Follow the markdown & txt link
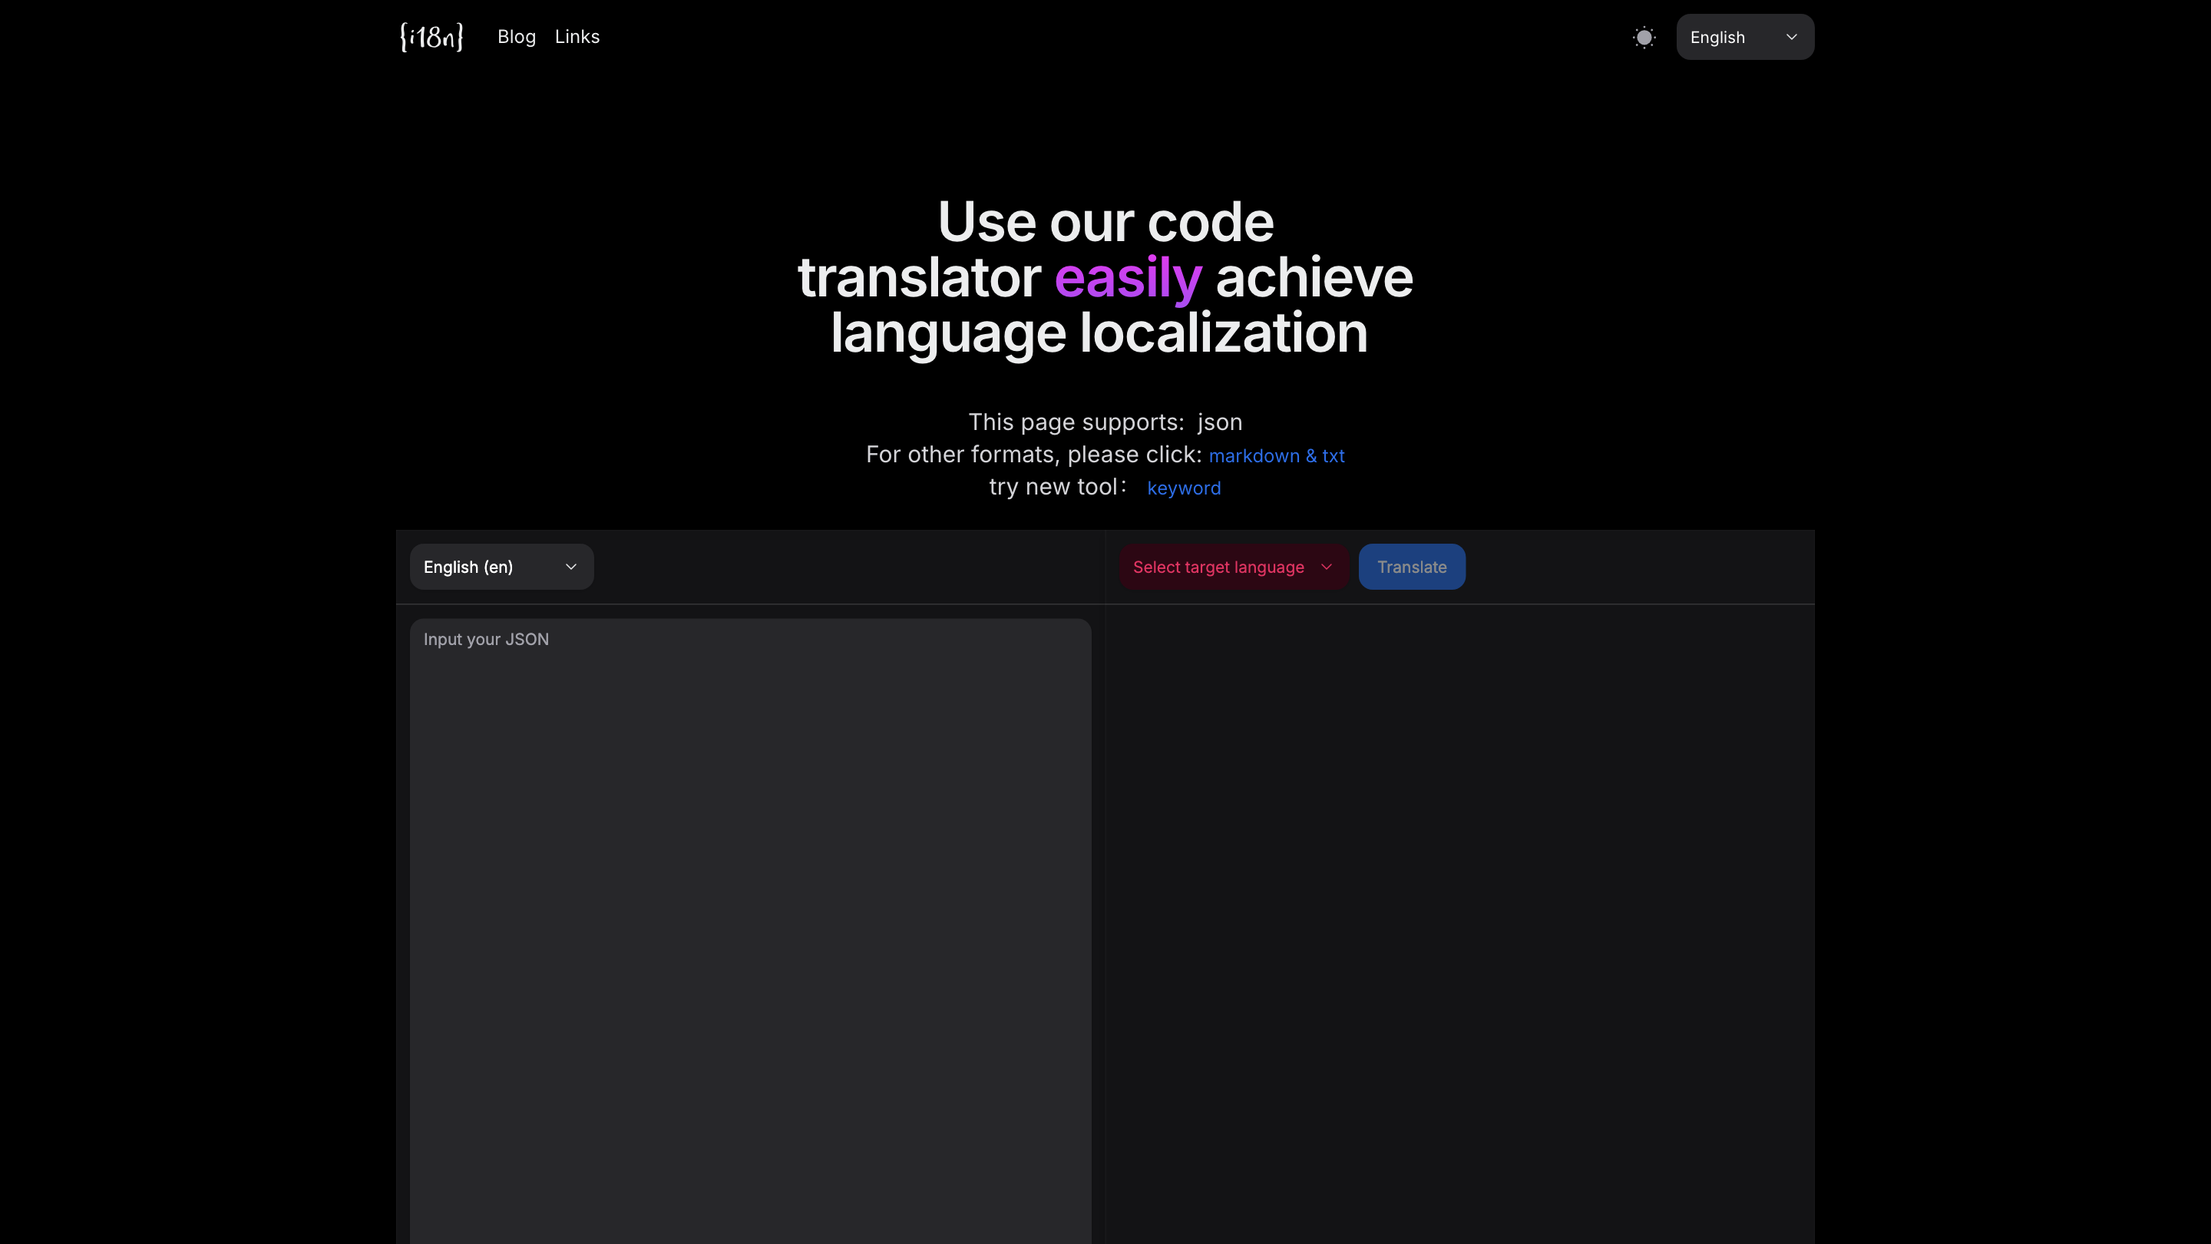This screenshot has width=2211, height=1244. pyautogui.click(x=1276, y=455)
